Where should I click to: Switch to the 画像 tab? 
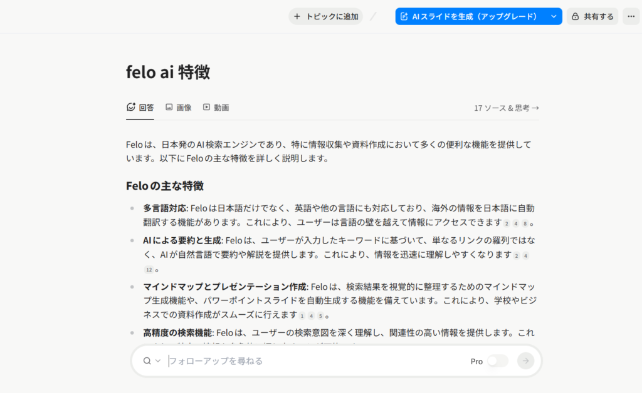[179, 108]
